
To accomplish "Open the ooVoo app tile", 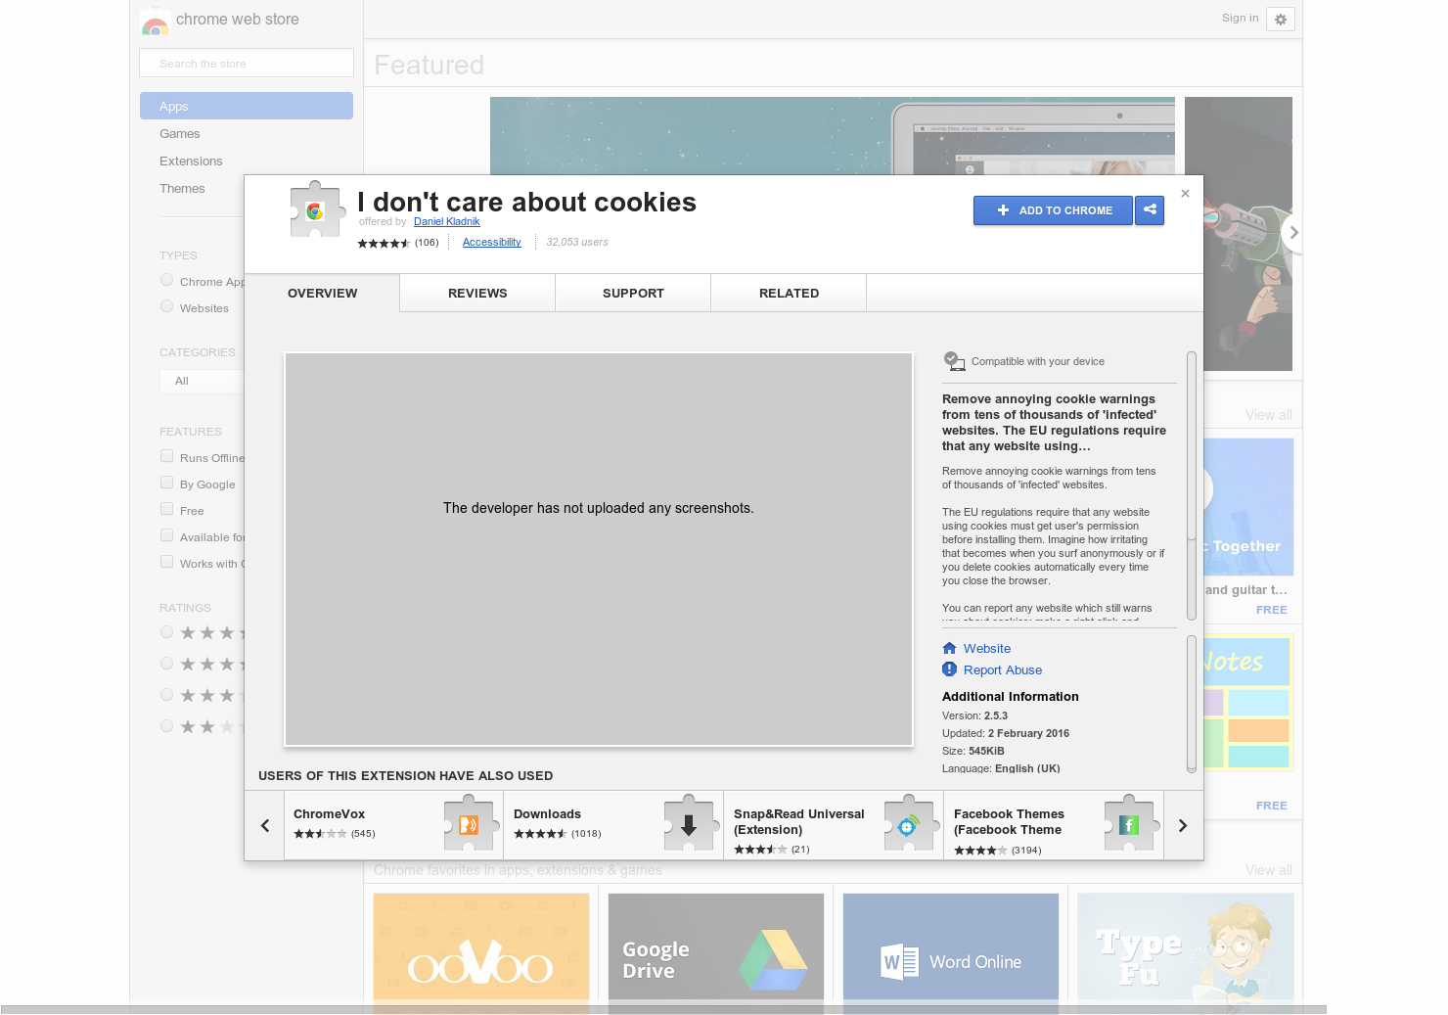I will [x=481, y=953].
